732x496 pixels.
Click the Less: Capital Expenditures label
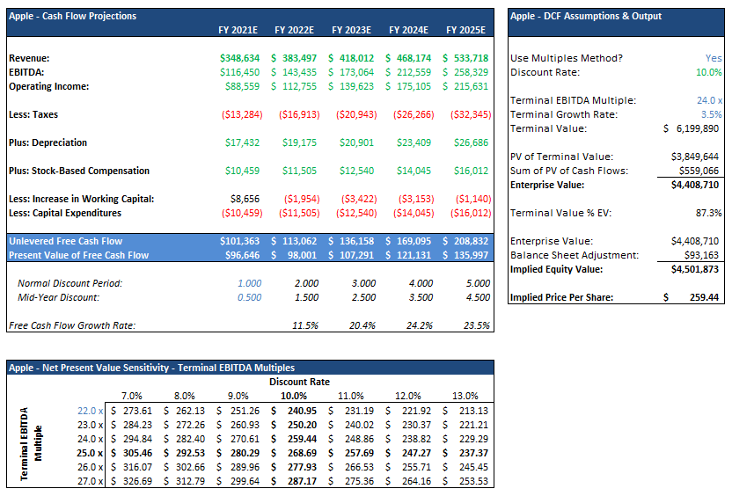click(65, 213)
